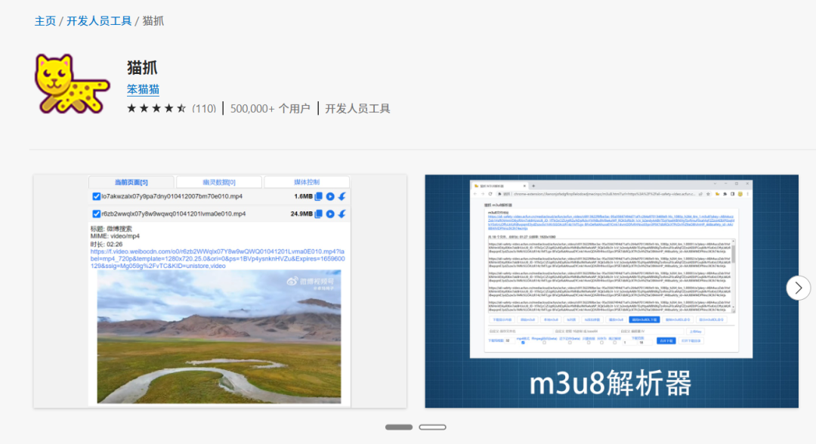This screenshot has height=444, width=816.
Task: Show the next screenshot with the arrow
Action: (x=799, y=288)
